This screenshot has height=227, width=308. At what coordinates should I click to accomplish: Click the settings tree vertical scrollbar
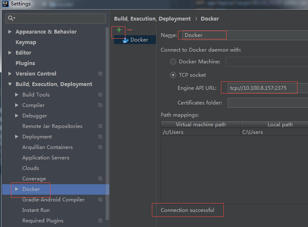pyautogui.click(x=107, y=124)
